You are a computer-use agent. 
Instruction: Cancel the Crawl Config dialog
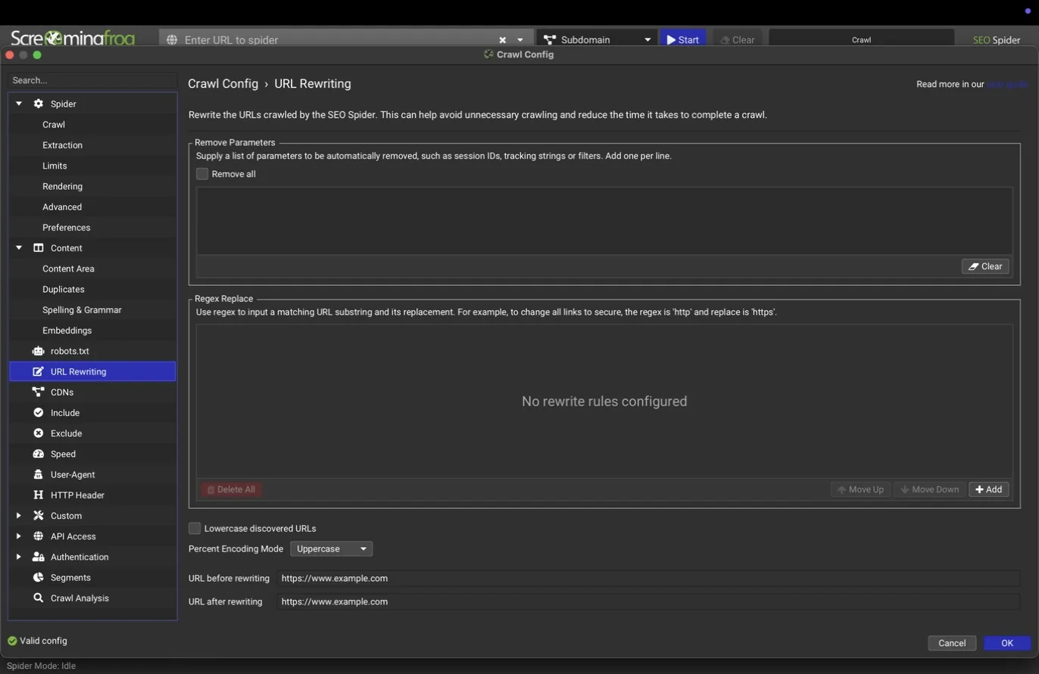coord(952,643)
